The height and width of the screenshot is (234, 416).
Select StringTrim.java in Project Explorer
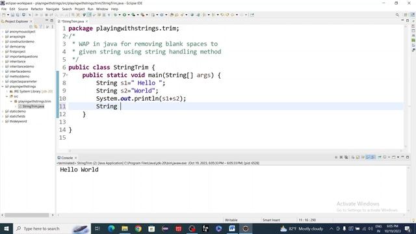click(33, 107)
